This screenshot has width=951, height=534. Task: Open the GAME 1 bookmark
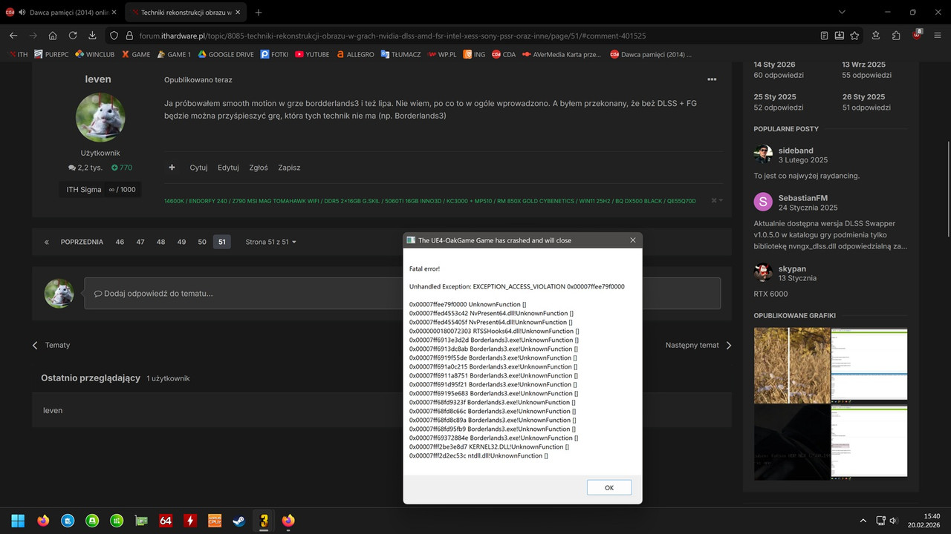pos(173,54)
